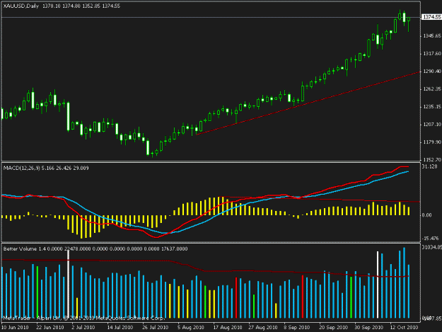The height and width of the screenshot is (332, 442).
Task: Click the current price label 1374.55
Action: coord(431,17)
